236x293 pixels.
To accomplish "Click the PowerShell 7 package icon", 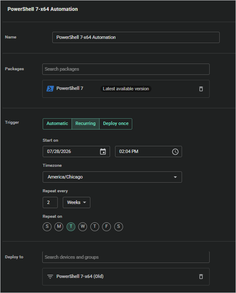I will 50,89.
